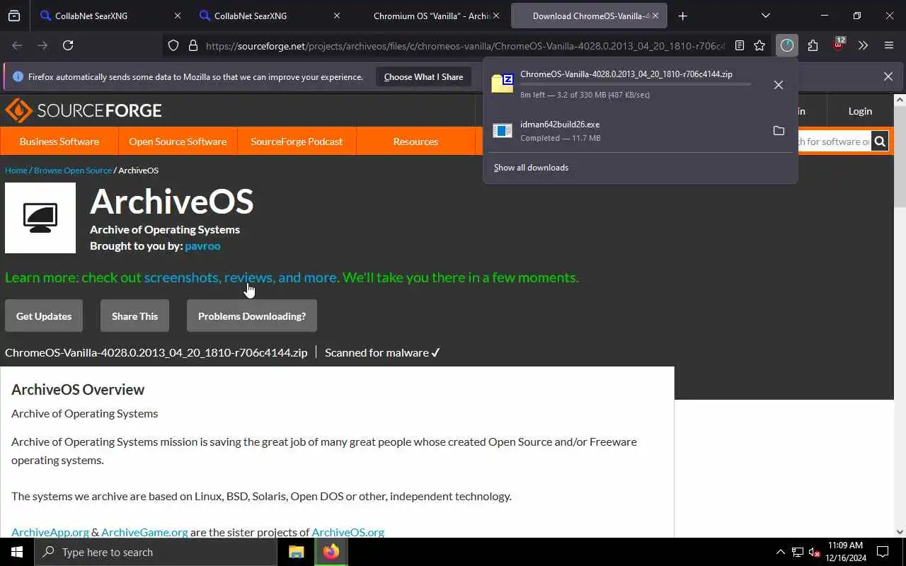Open Resources menu

(415, 141)
